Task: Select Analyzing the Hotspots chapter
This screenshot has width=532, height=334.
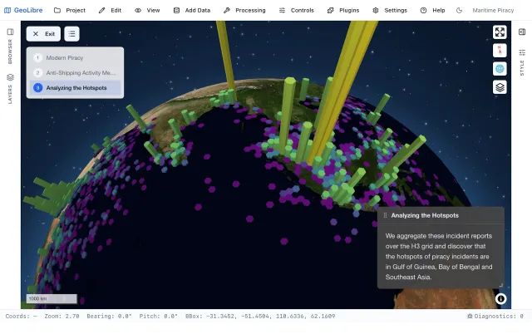Action: (x=75, y=88)
